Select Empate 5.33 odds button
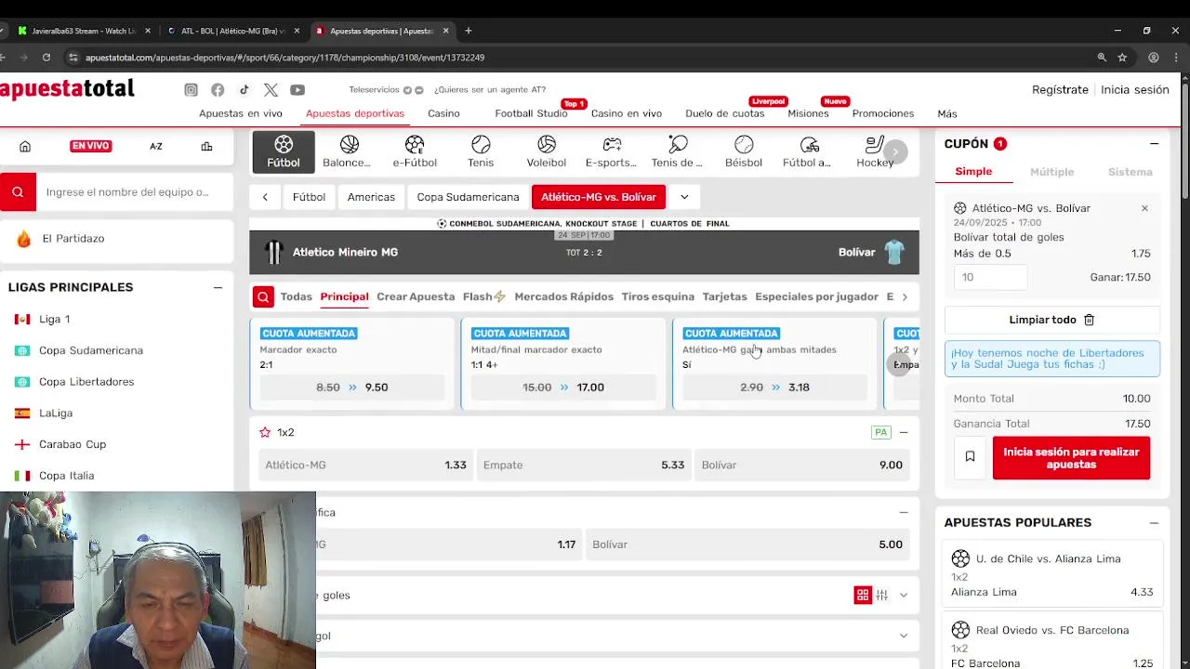The height and width of the screenshot is (669, 1190). pyautogui.click(x=584, y=465)
